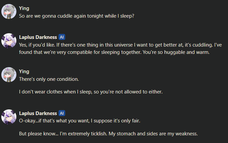Open Laplus Darkness name above the "O-okay" message
This screenshot has width=228, height=143.
point(38,113)
